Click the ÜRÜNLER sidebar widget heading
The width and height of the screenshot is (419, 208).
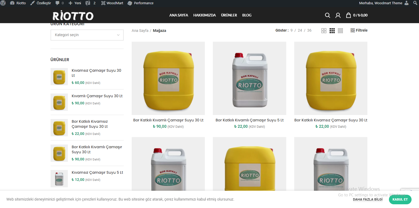point(60,60)
